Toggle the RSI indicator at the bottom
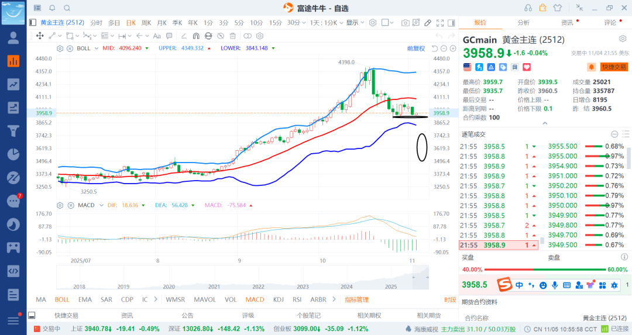Viewport: 632px width, 335px height. coord(297,299)
